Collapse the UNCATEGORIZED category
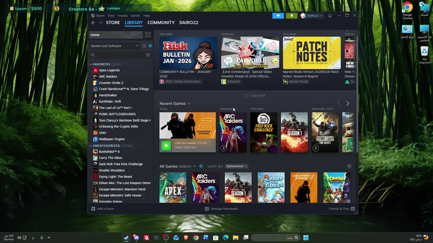Viewport: 433px width, 243px height. tap(91, 146)
